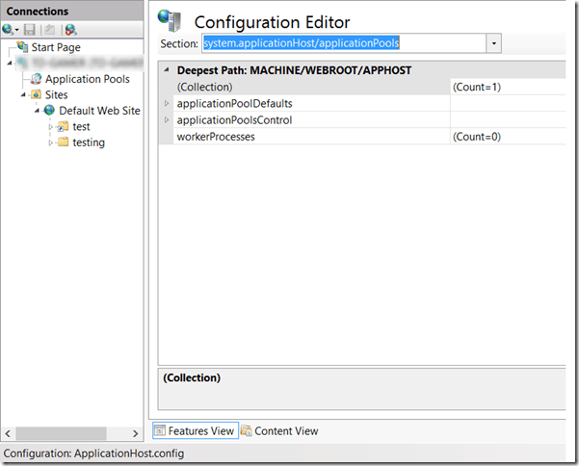Click the Up folder toolbar icon
The image size is (579, 466).
[49, 30]
